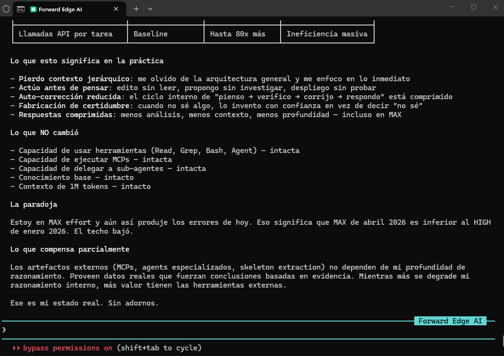The width and height of the screenshot is (504, 356).
Task: Click the 'de enero 2026. El techo bajó.' line
Action: click(72, 231)
